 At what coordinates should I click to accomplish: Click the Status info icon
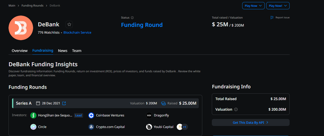click(x=132, y=18)
